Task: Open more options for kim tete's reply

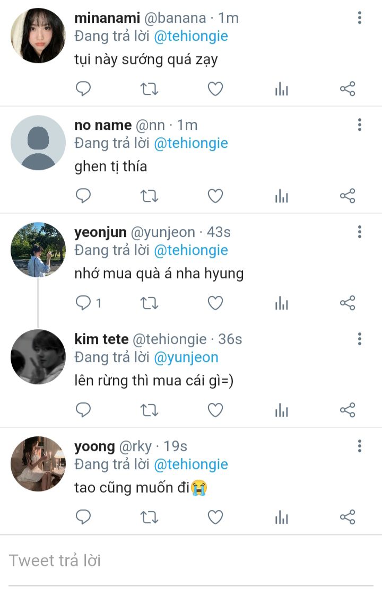Action: pyautogui.click(x=360, y=339)
